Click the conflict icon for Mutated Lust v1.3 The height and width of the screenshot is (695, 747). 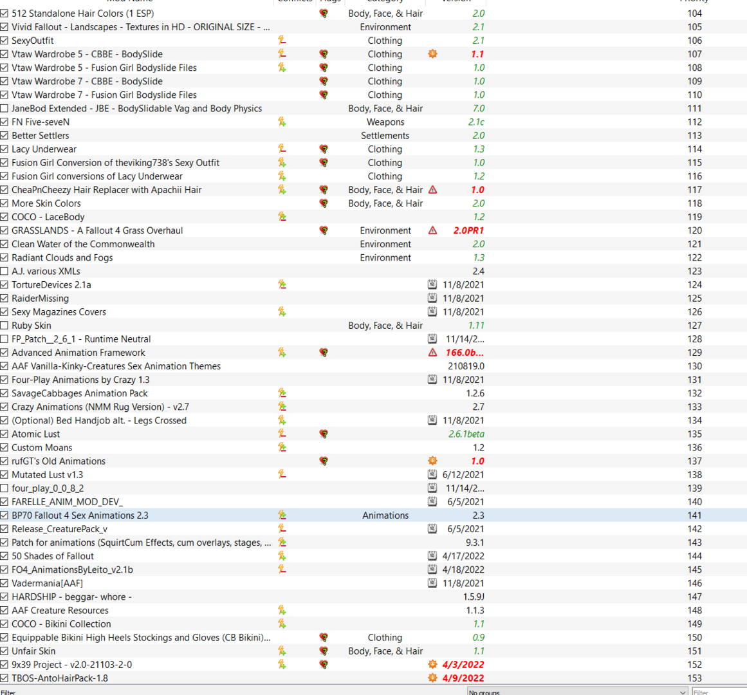coord(282,474)
